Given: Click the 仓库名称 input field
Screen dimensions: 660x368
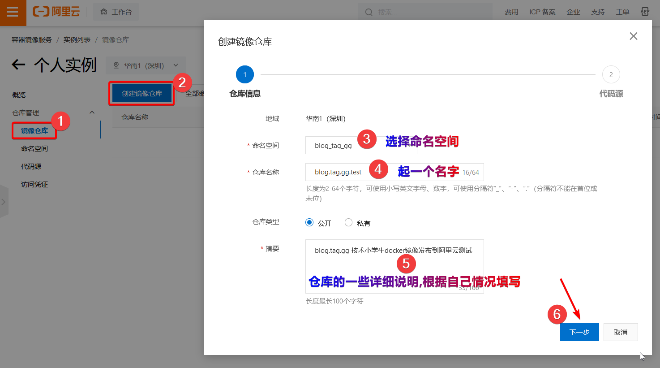Looking at the screenshot, I should [340, 172].
